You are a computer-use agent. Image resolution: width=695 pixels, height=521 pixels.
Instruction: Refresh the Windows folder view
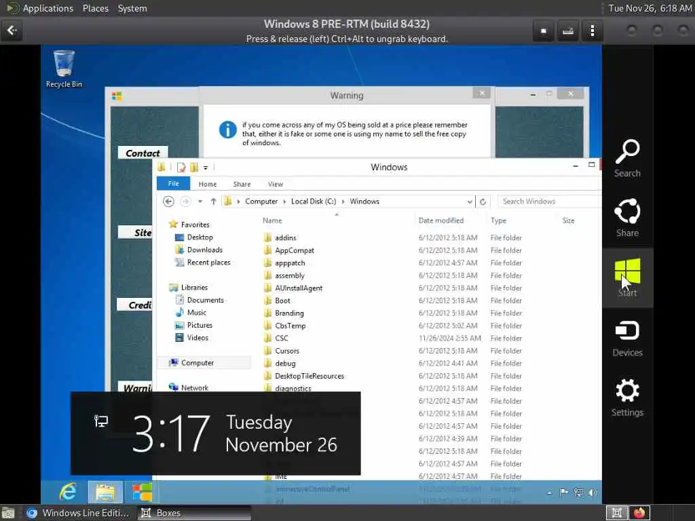pos(483,201)
